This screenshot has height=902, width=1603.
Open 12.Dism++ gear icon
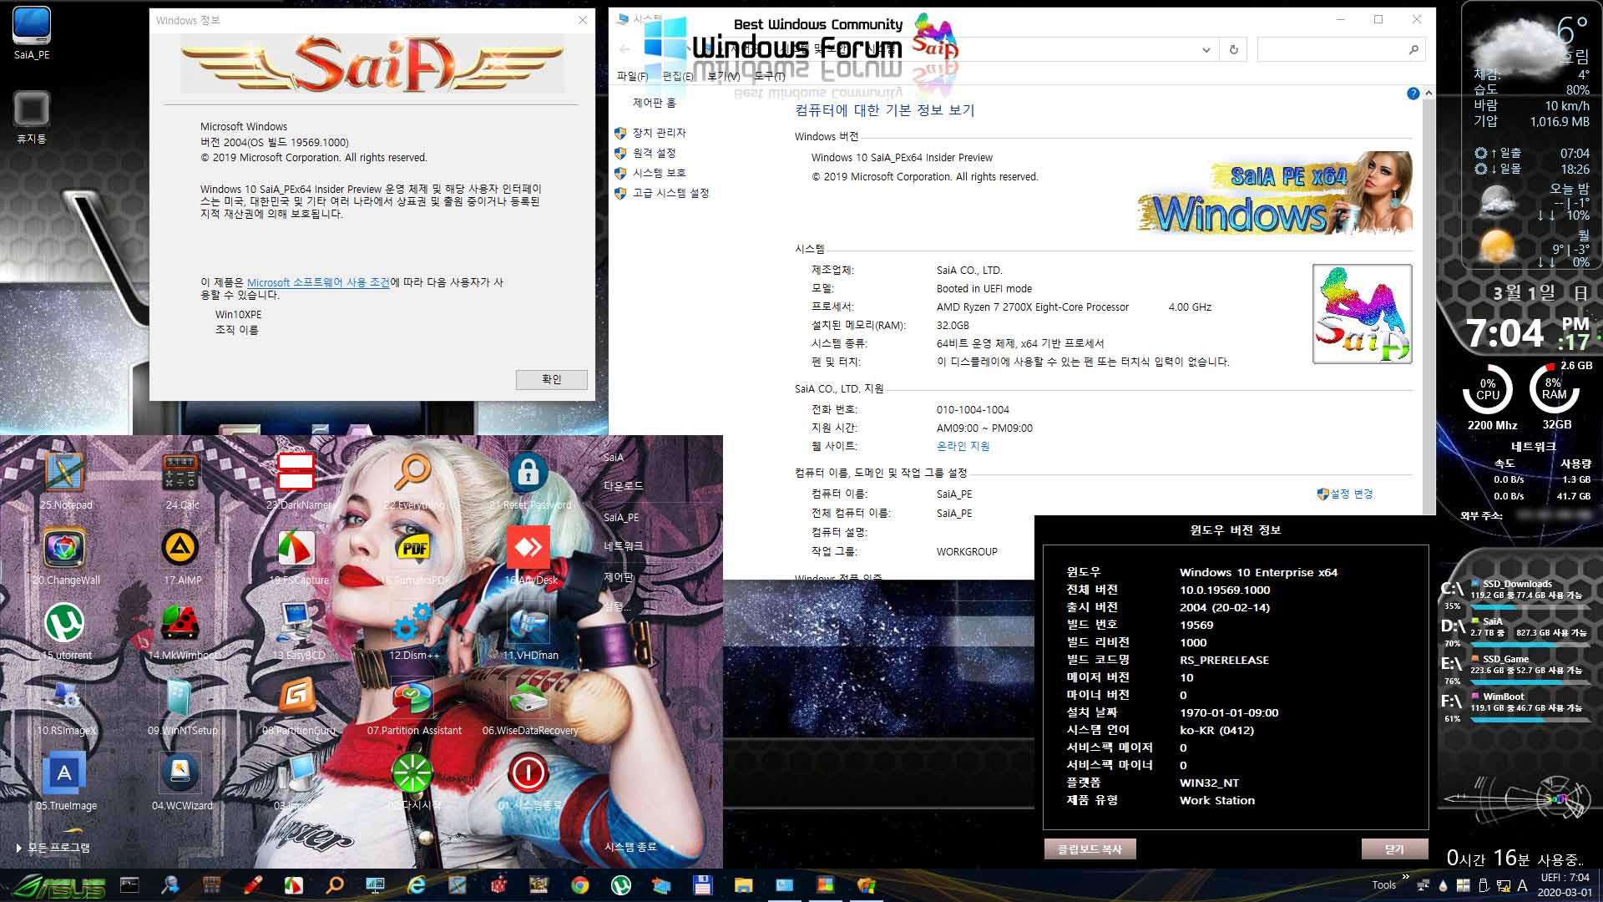click(x=412, y=623)
